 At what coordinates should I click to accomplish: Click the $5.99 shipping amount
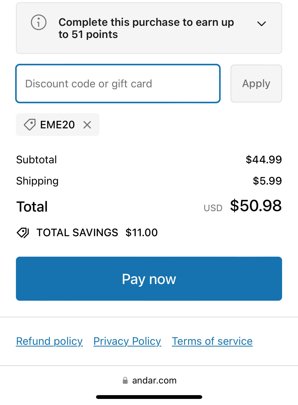[267, 181]
